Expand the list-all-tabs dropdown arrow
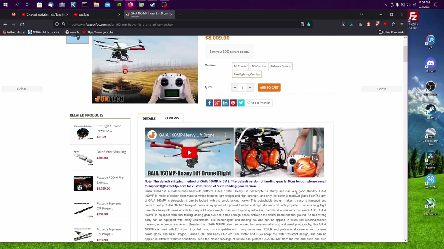Screen dimensions: 444x249 click(x=361, y=15)
